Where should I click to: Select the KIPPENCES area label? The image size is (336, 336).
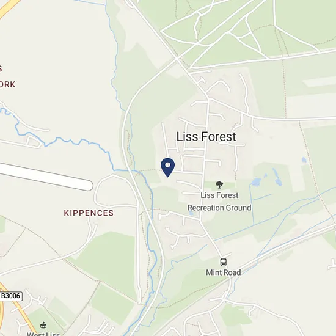[89, 213]
